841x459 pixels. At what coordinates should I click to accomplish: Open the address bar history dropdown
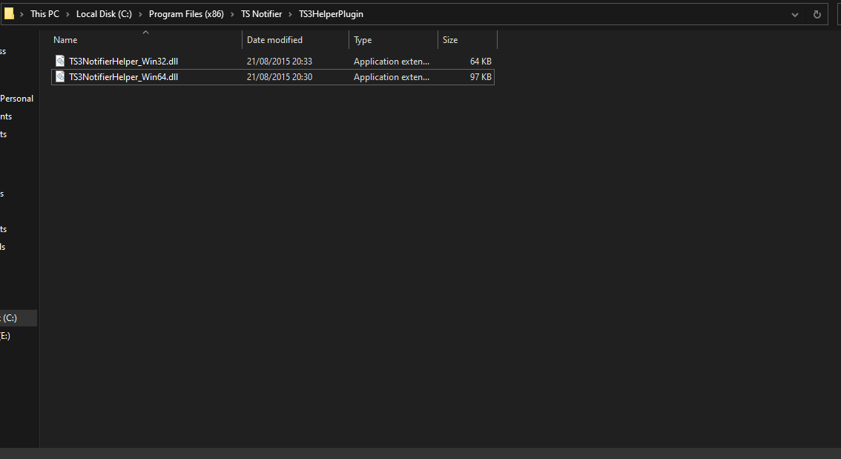795,15
